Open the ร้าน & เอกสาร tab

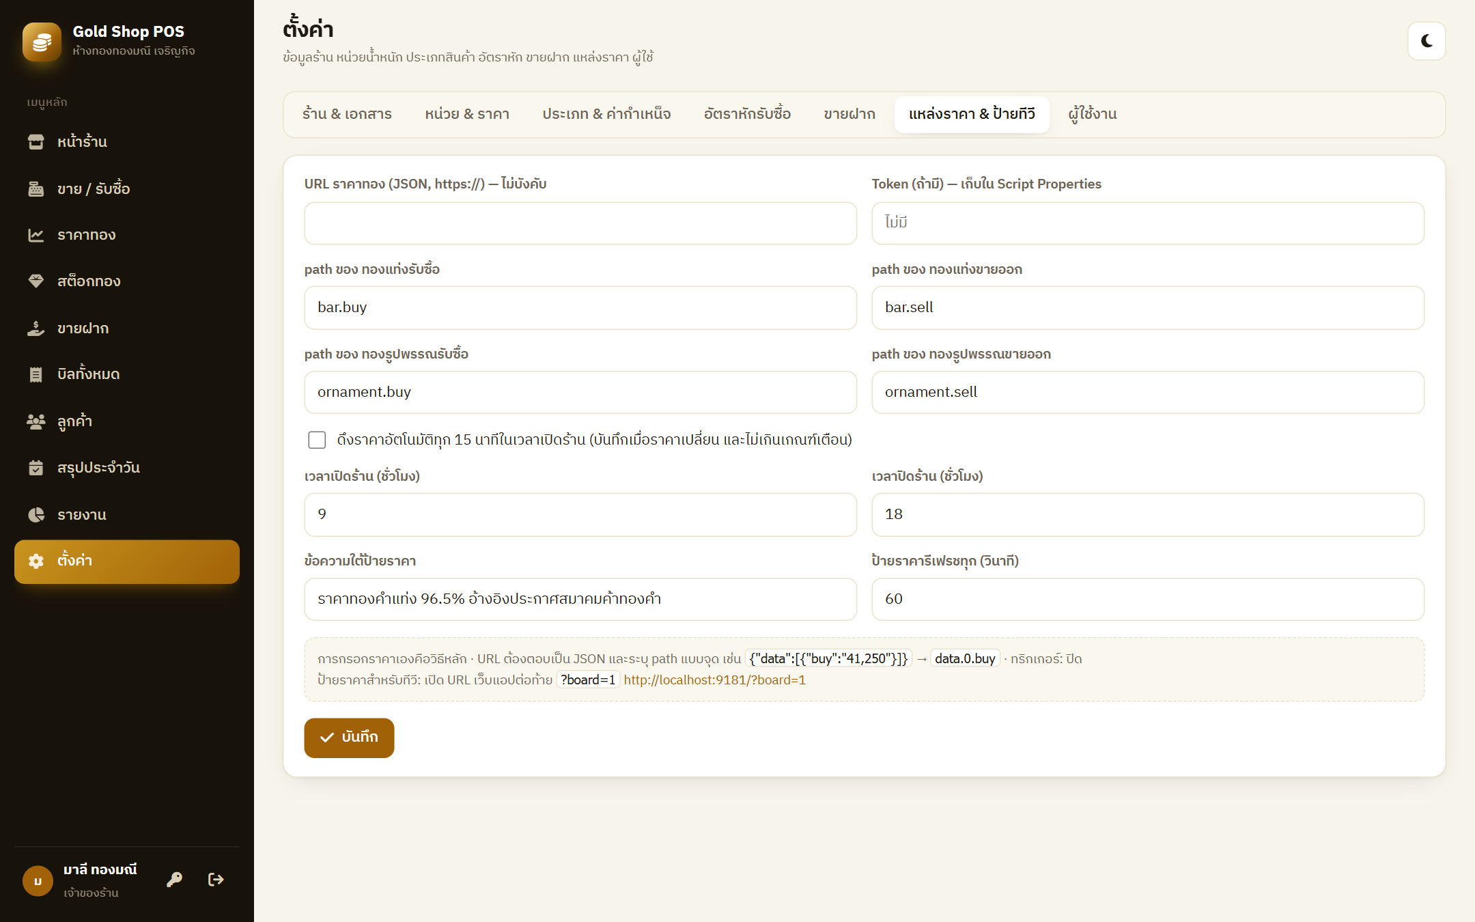click(x=347, y=114)
